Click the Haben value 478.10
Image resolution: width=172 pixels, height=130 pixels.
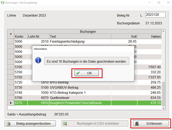[156, 103]
